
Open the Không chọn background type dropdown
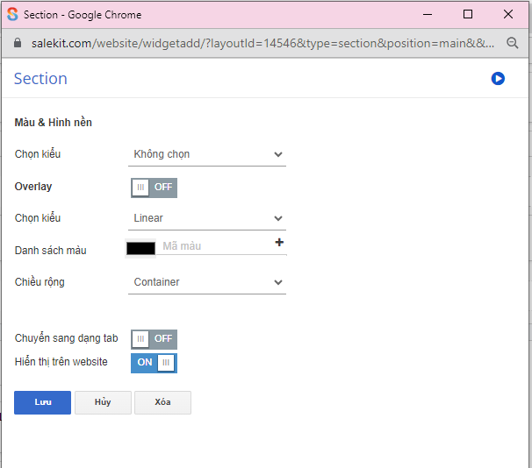click(x=207, y=154)
